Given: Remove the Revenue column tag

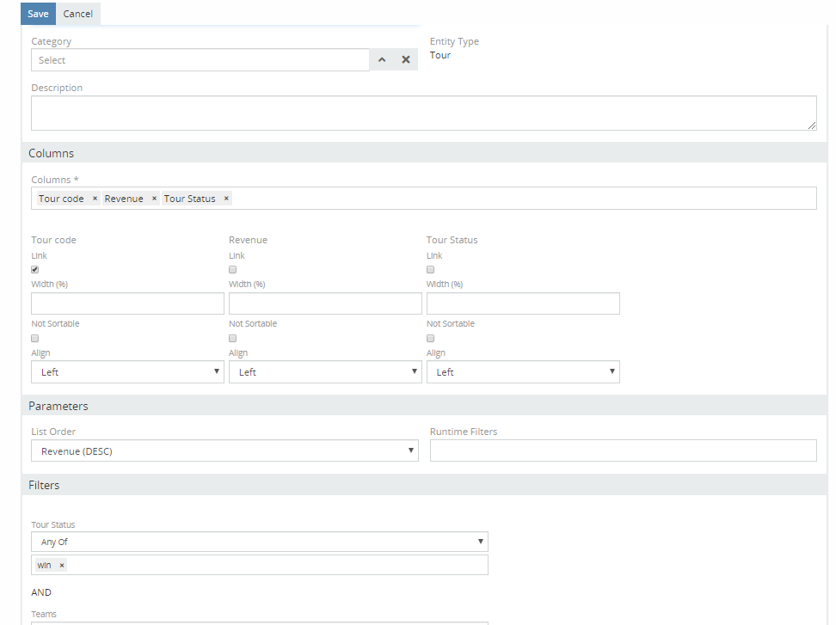Looking at the screenshot, I should click(x=154, y=199).
